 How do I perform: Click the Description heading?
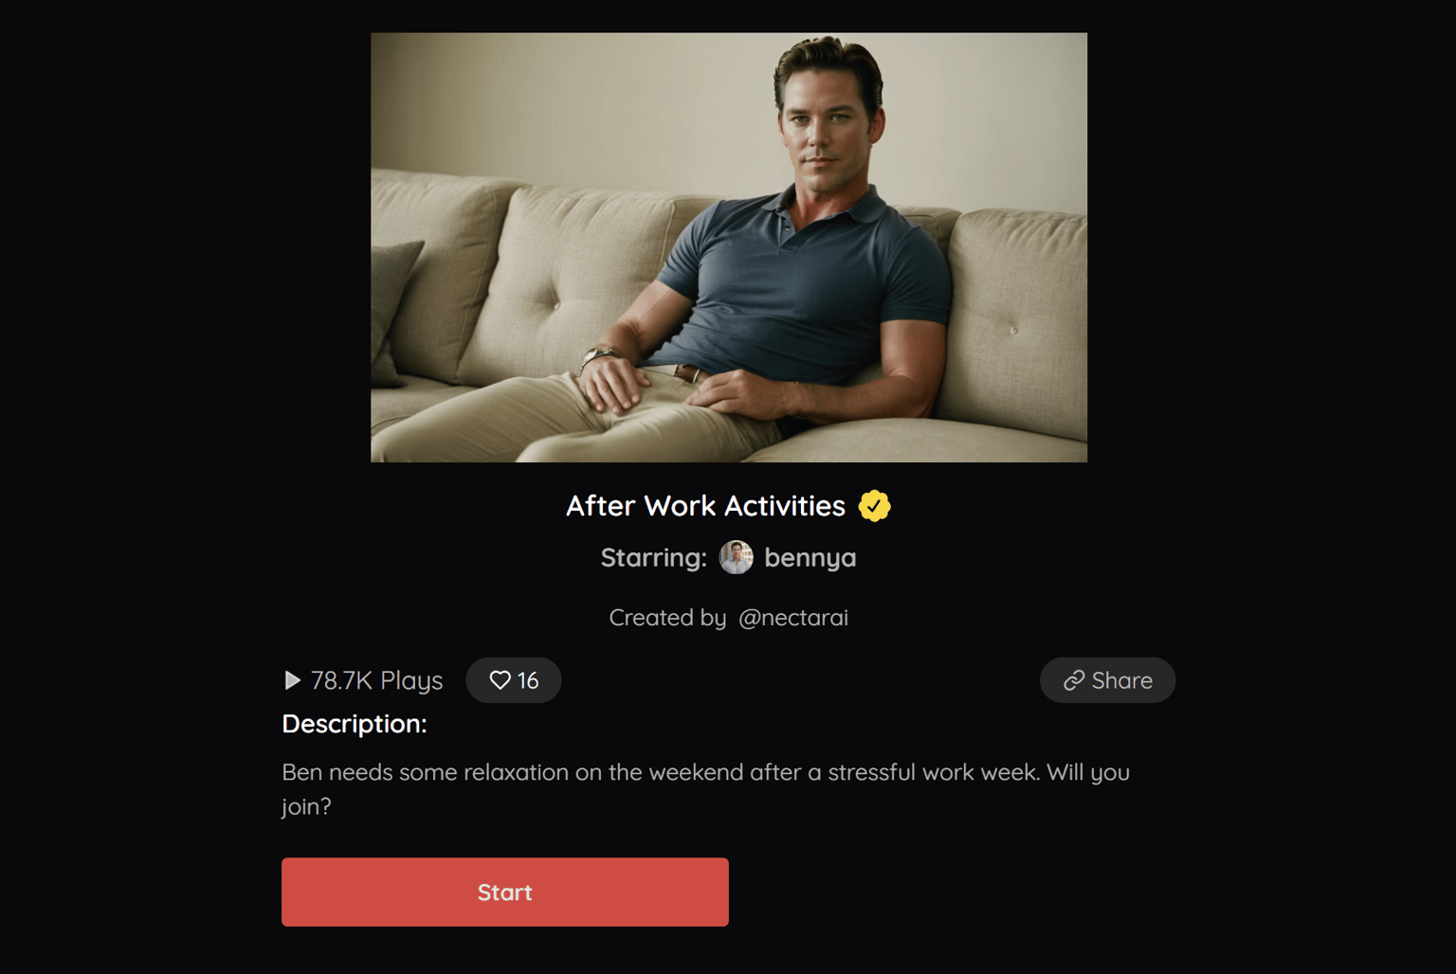(x=355, y=724)
